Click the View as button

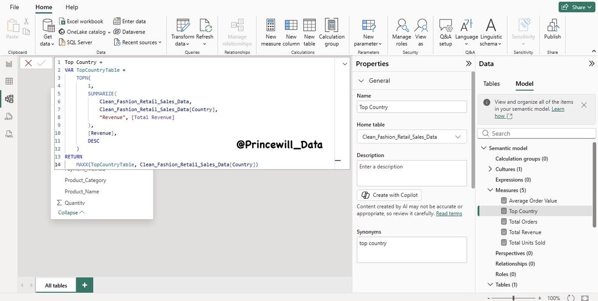(x=421, y=32)
